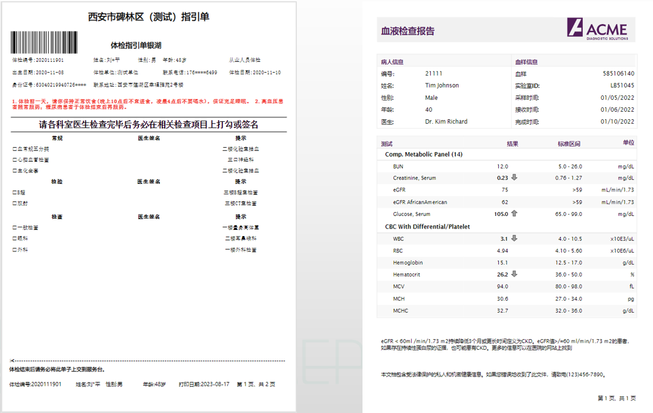653x413 pixels.
Task: Click the 体检日期:2020-11-10 field
Action: coord(255,73)
